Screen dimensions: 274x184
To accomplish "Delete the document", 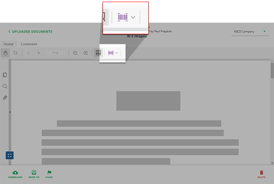I will 261,175.
